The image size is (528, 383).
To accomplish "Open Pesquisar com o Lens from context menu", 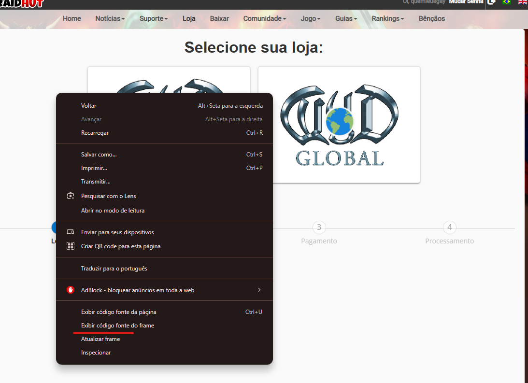I will [108, 196].
